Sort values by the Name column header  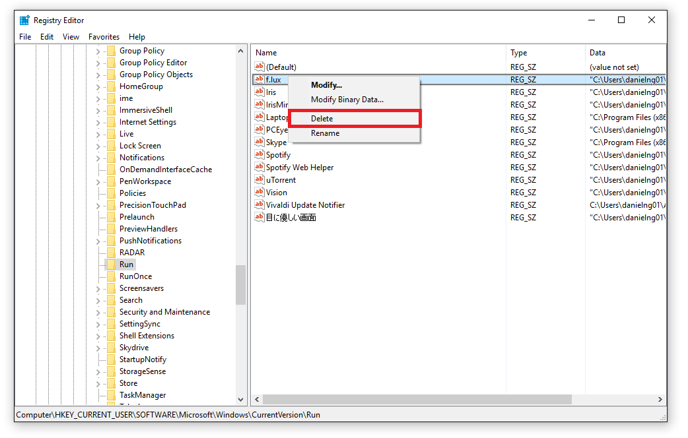click(378, 53)
